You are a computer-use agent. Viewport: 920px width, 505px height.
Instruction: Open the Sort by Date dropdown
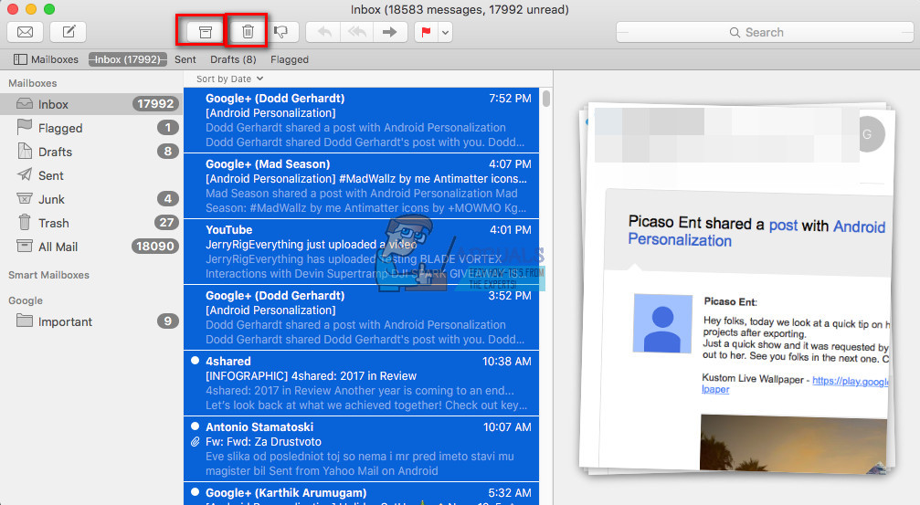tap(229, 79)
